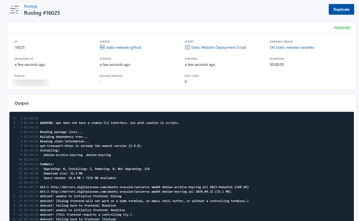Click the E indicator on line 23
359x221 pixels.
(14, 219)
